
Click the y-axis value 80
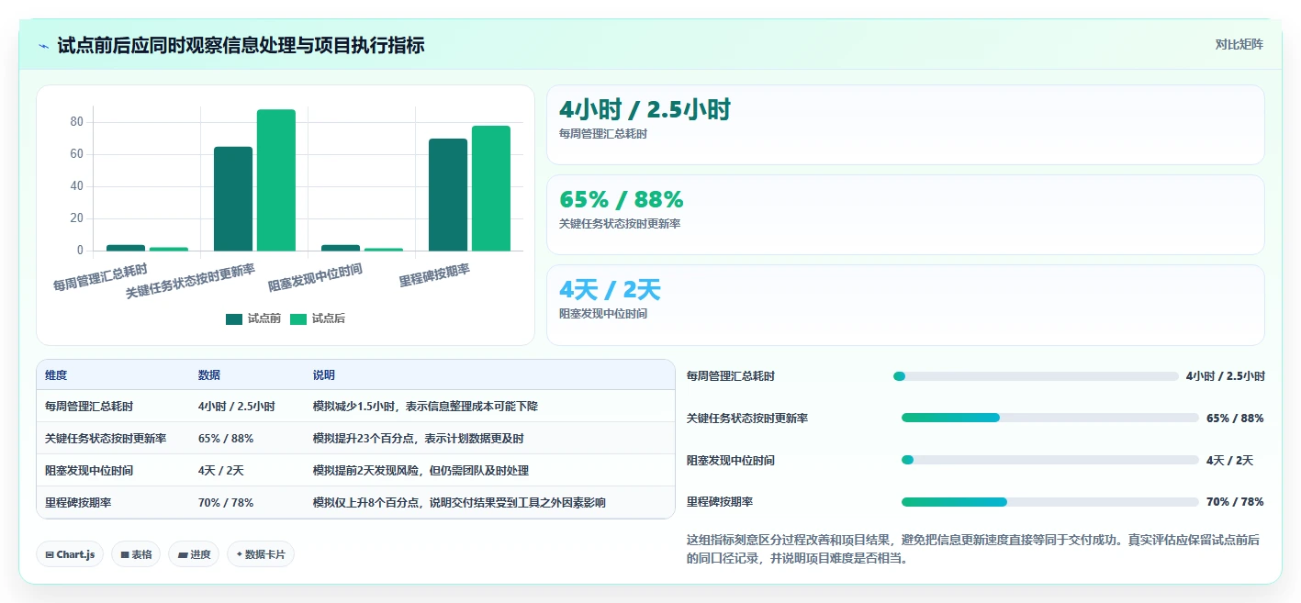click(x=76, y=122)
